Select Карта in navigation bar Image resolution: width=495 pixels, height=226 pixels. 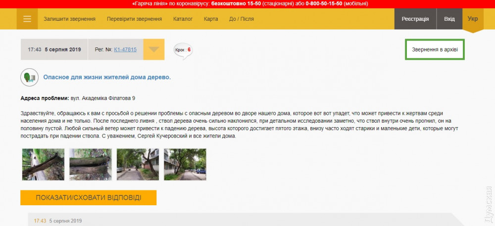click(210, 19)
